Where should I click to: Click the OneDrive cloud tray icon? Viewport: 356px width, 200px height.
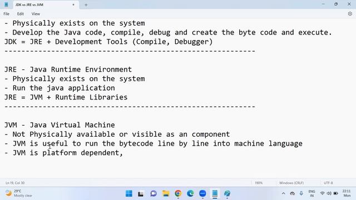tap(292, 193)
